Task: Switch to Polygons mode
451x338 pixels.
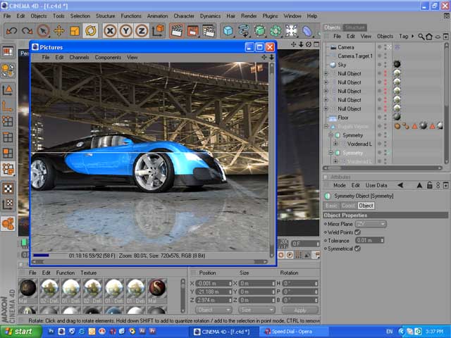Action: tap(8, 154)
